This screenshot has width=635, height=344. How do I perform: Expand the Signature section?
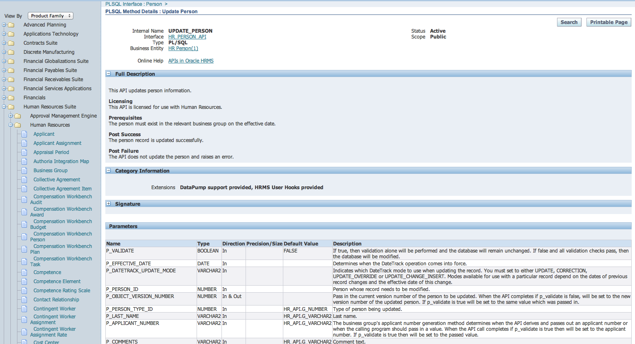109,204
